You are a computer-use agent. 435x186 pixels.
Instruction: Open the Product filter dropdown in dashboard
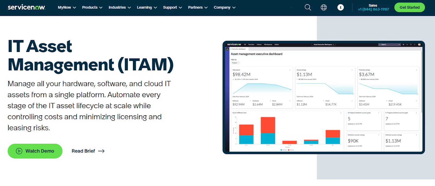pos(235,63)
